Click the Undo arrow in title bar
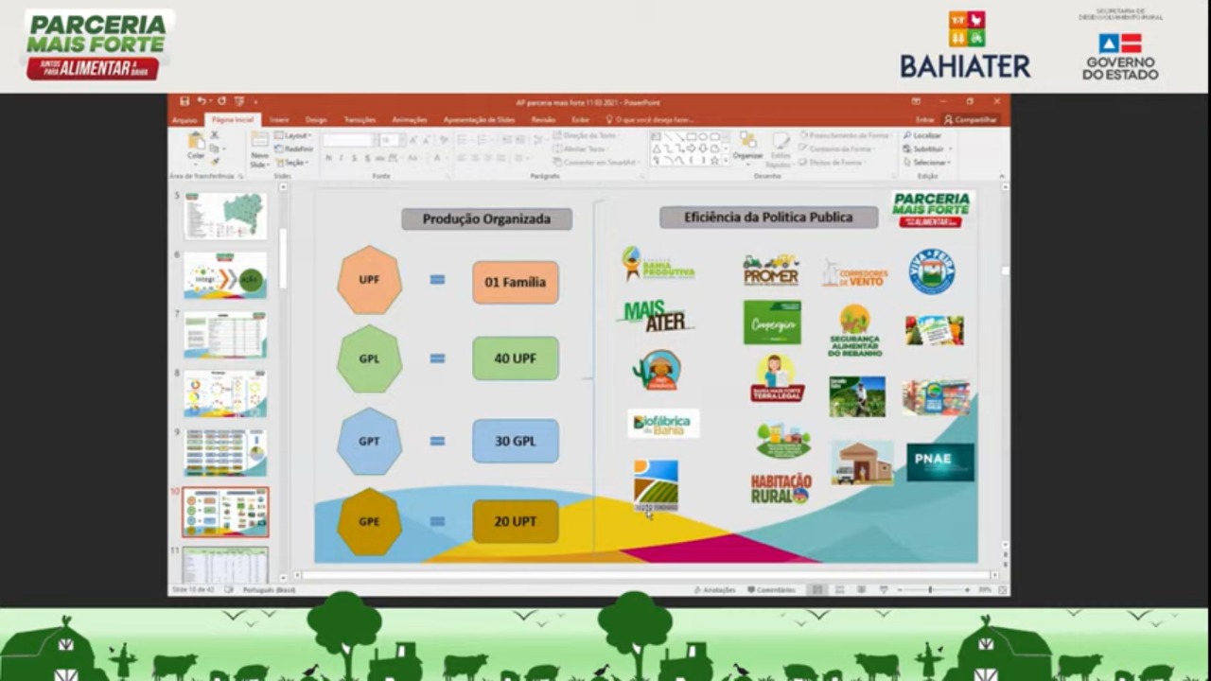This screenshot has width=1211, height=681. coord(202,101)
